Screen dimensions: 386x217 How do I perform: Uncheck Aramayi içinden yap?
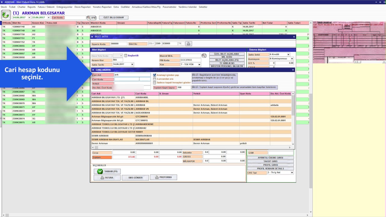click(x=155, y=75)
